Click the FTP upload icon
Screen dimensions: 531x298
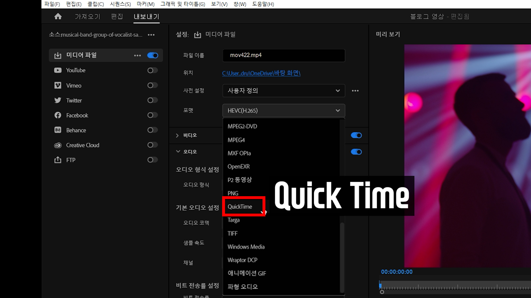click(x=58, y=160)
